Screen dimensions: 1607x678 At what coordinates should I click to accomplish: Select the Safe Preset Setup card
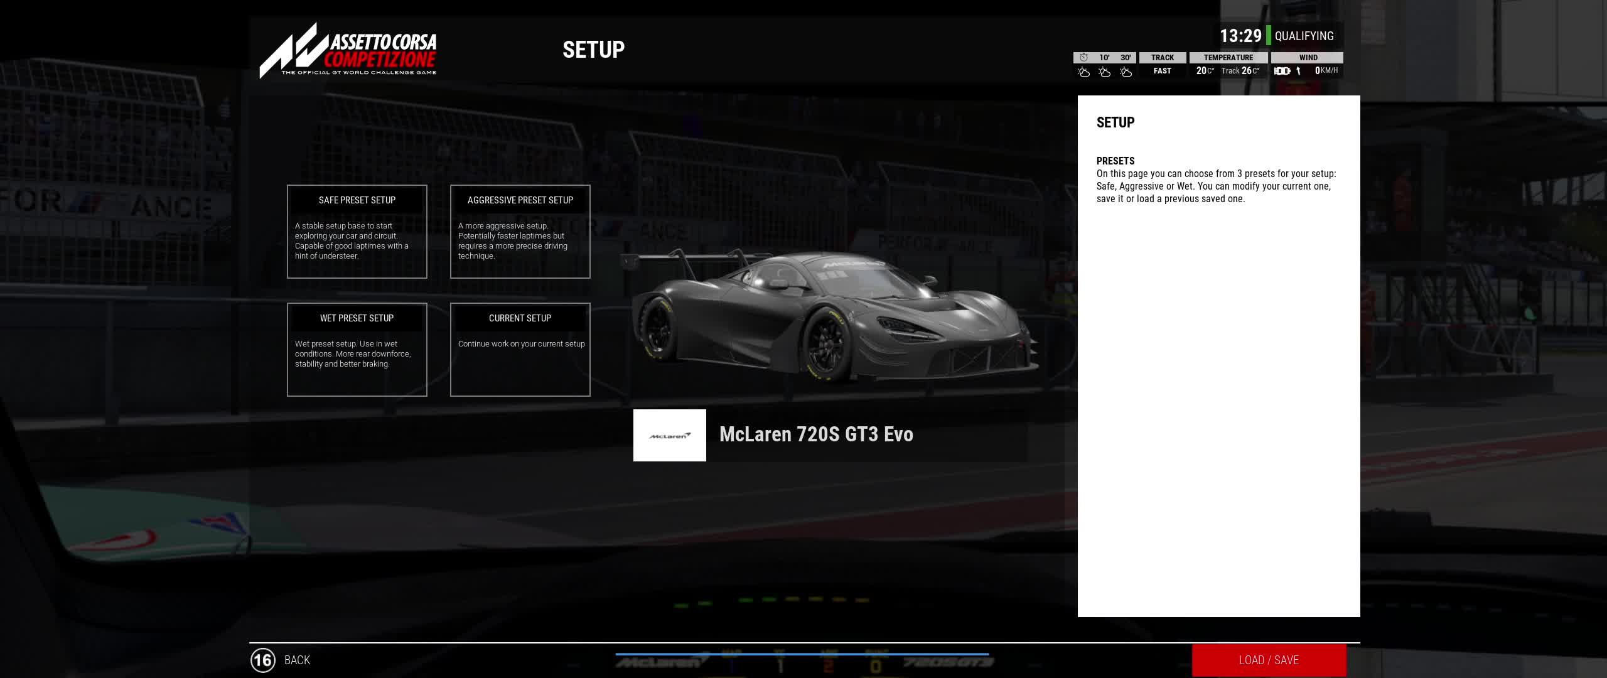coord(357,231)
